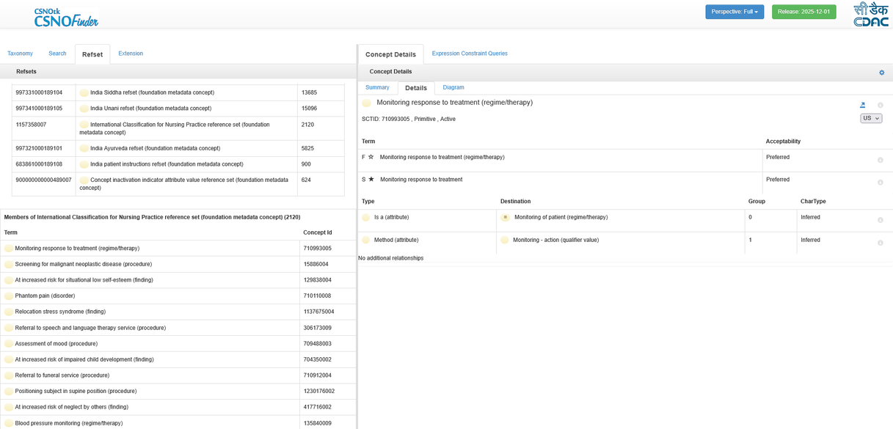Image resolution: width=893 pixels, height=429 pixels.
Task: Click the blue pin icon beside the concept title
Action: [x=862, y=105]
